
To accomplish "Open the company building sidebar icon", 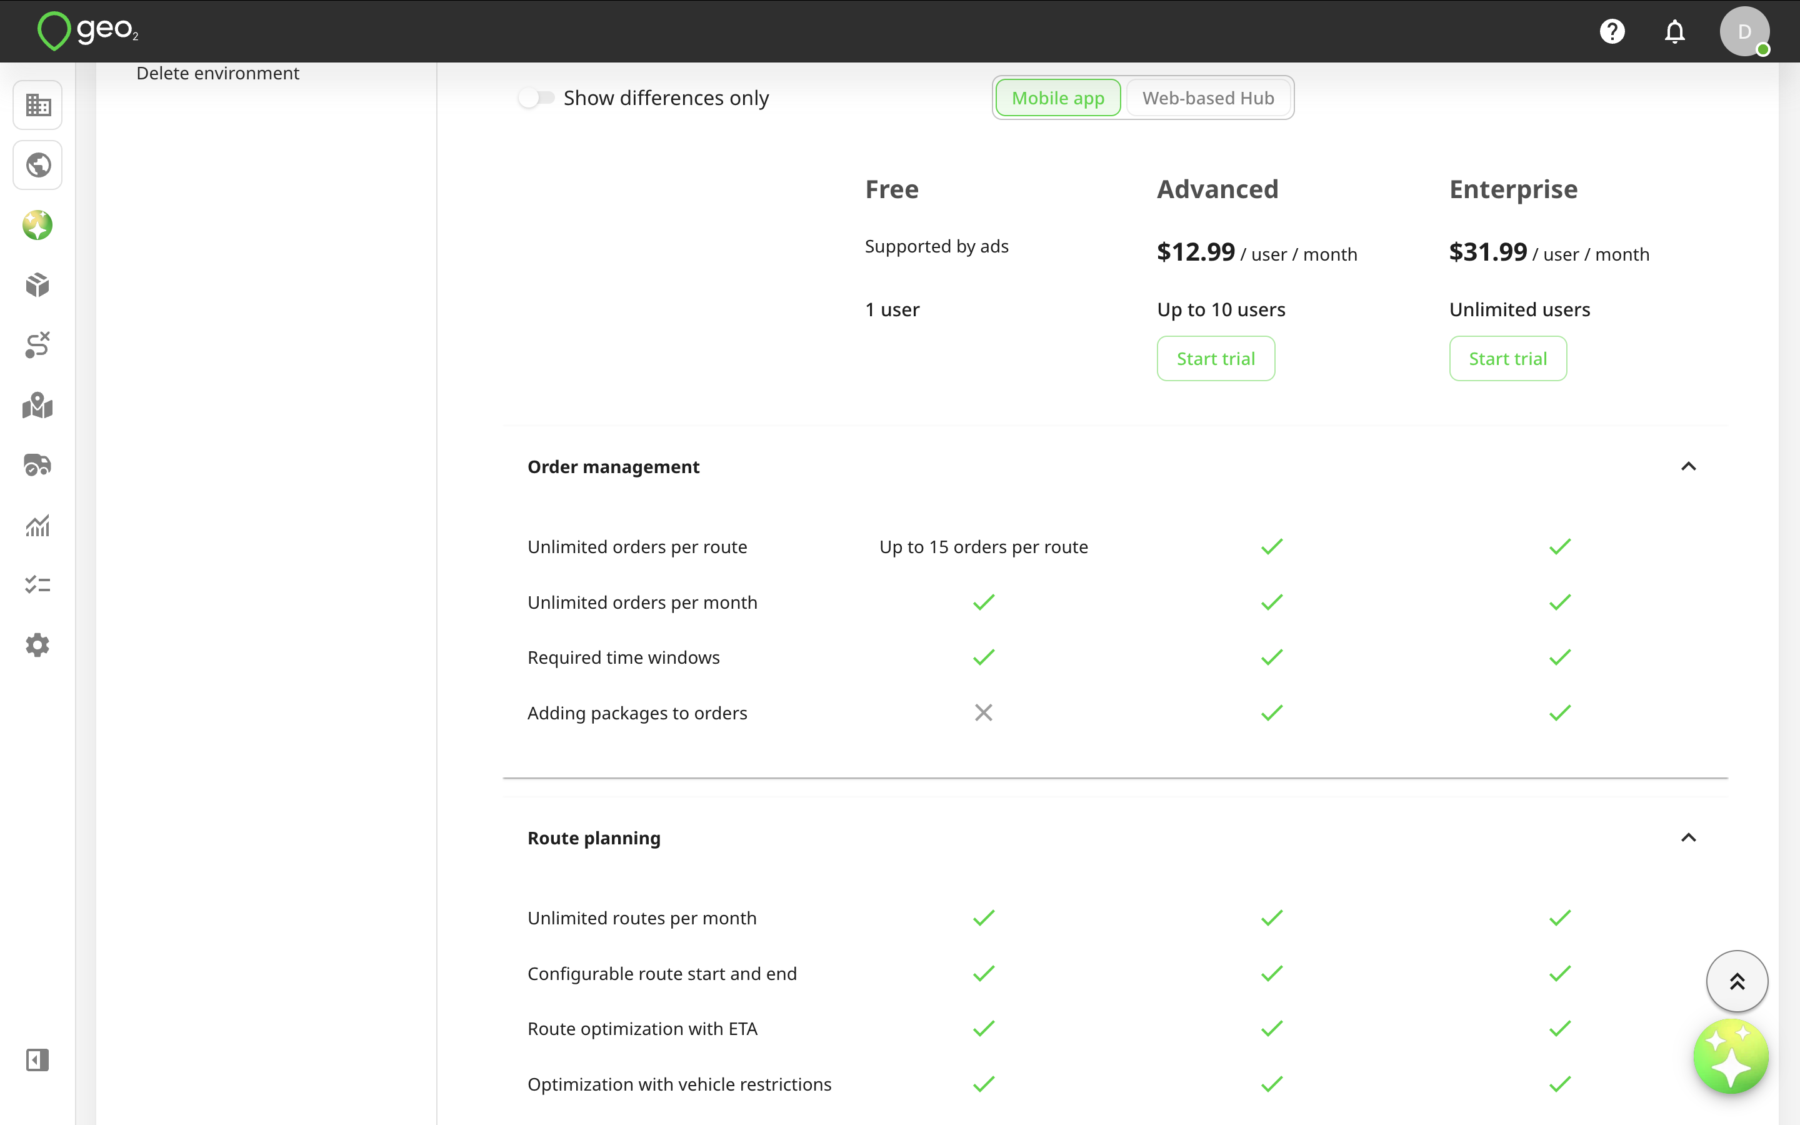I will coord(38,105).
